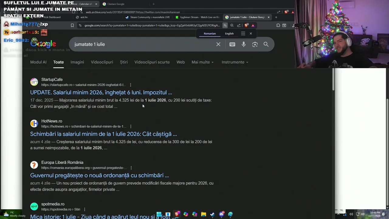Image resolution: width=389 pixels, height=219 pixels.
Task: Share this page from the address bar
Action: tap(239, 26)
